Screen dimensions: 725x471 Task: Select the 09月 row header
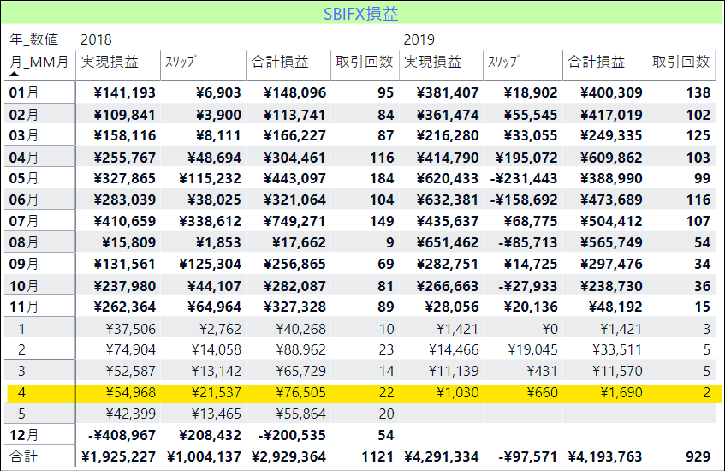click(24, 264)
